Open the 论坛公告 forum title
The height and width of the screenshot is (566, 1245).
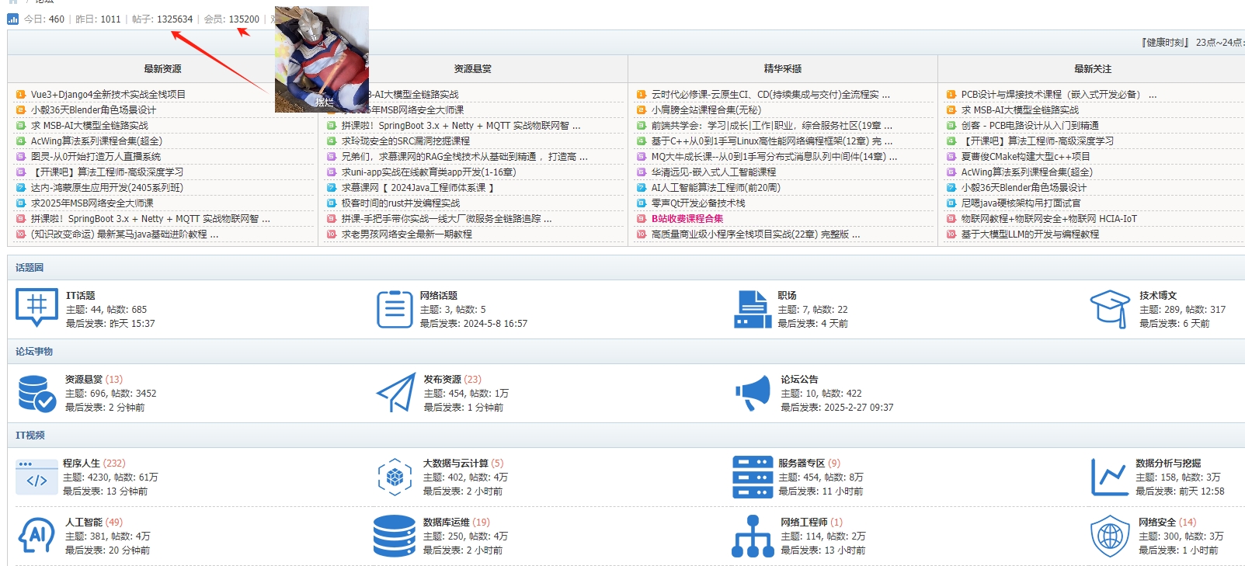[799, 380]
